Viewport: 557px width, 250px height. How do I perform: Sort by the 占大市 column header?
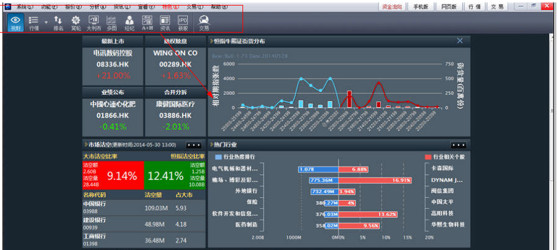tap(184, 195)
